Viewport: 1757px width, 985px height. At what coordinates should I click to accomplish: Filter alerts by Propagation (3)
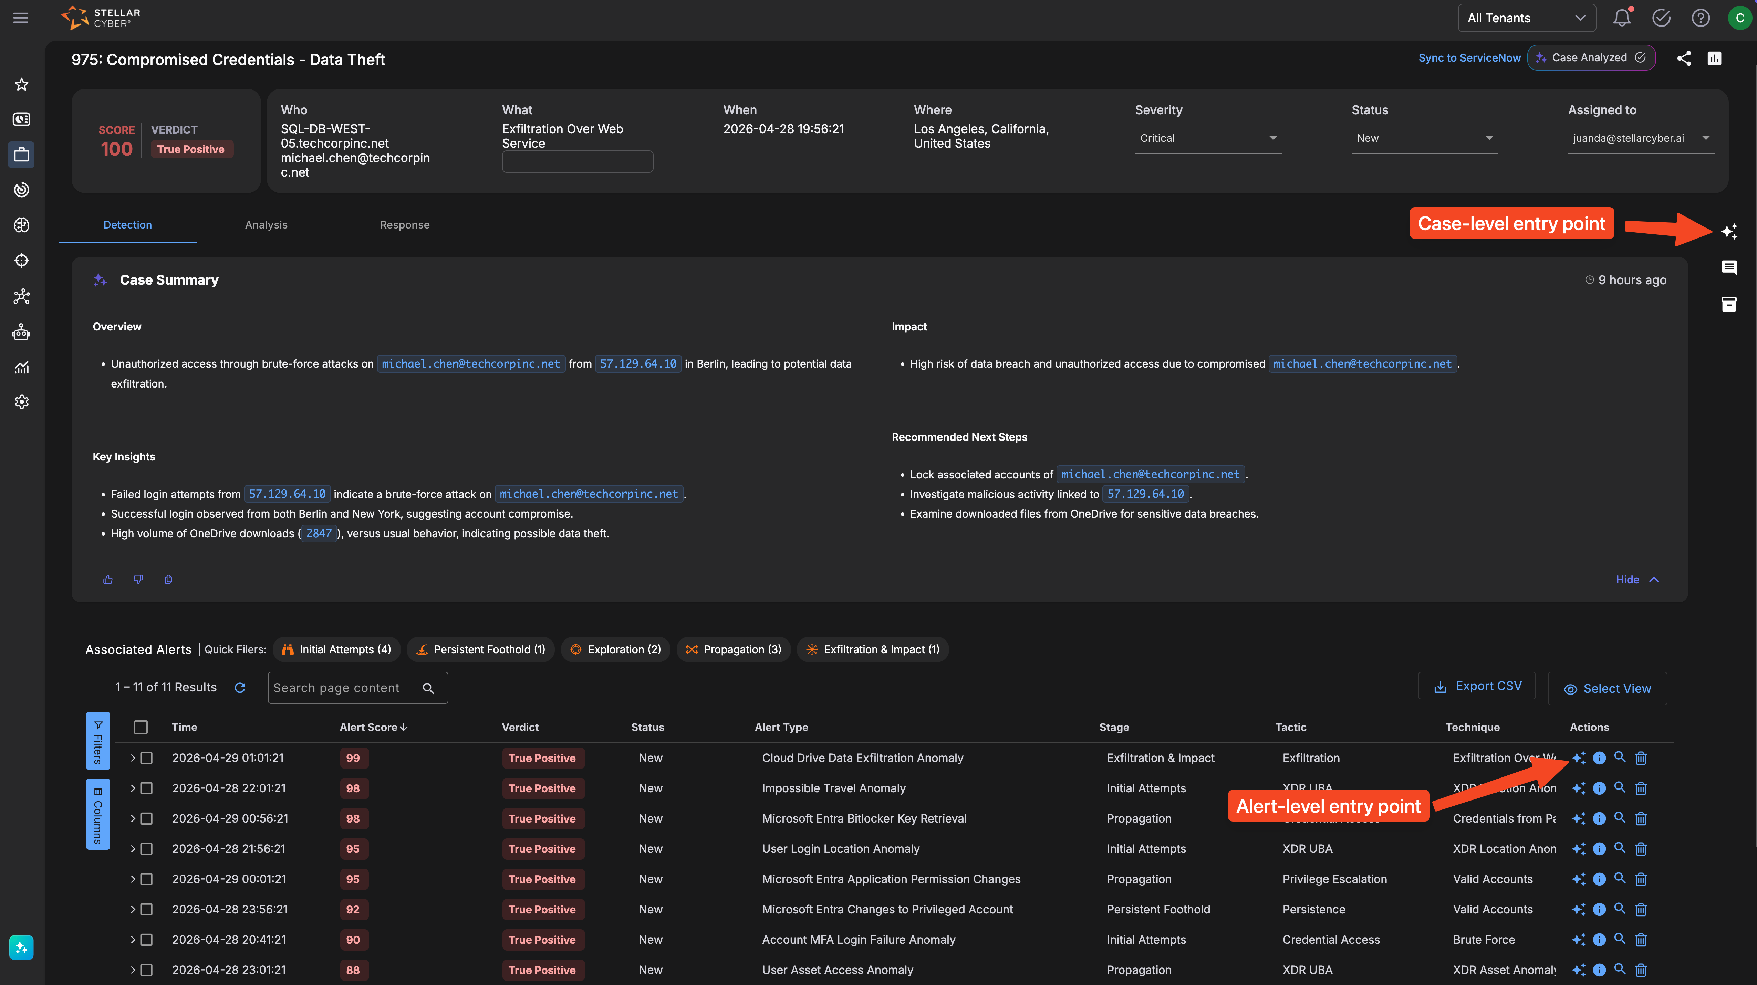coord(734,650)
